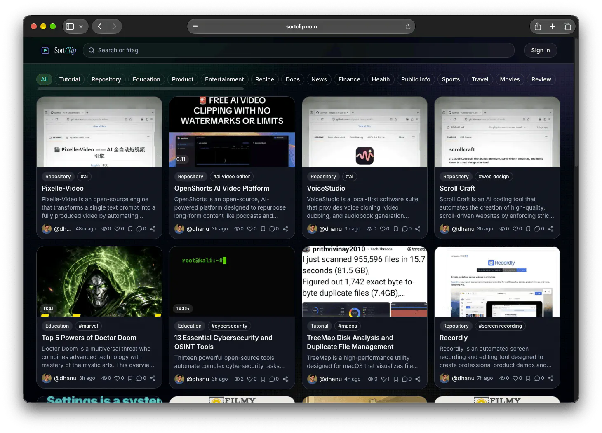Screen dimensions: 602x433
Task: Share the VoiceStudio card
Action: [x=418, y=229]
